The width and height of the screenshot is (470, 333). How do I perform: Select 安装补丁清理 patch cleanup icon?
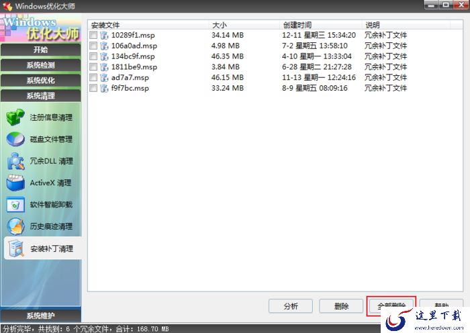pyautogui.click(x=16, y=248)
